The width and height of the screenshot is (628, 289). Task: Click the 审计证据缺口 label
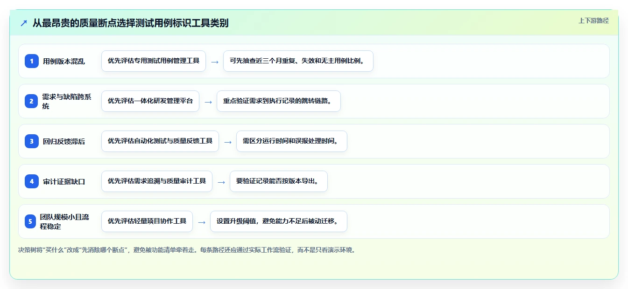tap(64, 182)
